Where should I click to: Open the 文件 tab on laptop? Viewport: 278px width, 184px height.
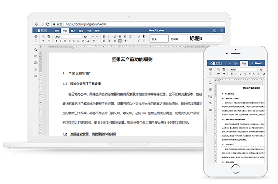tap(57, 31)
